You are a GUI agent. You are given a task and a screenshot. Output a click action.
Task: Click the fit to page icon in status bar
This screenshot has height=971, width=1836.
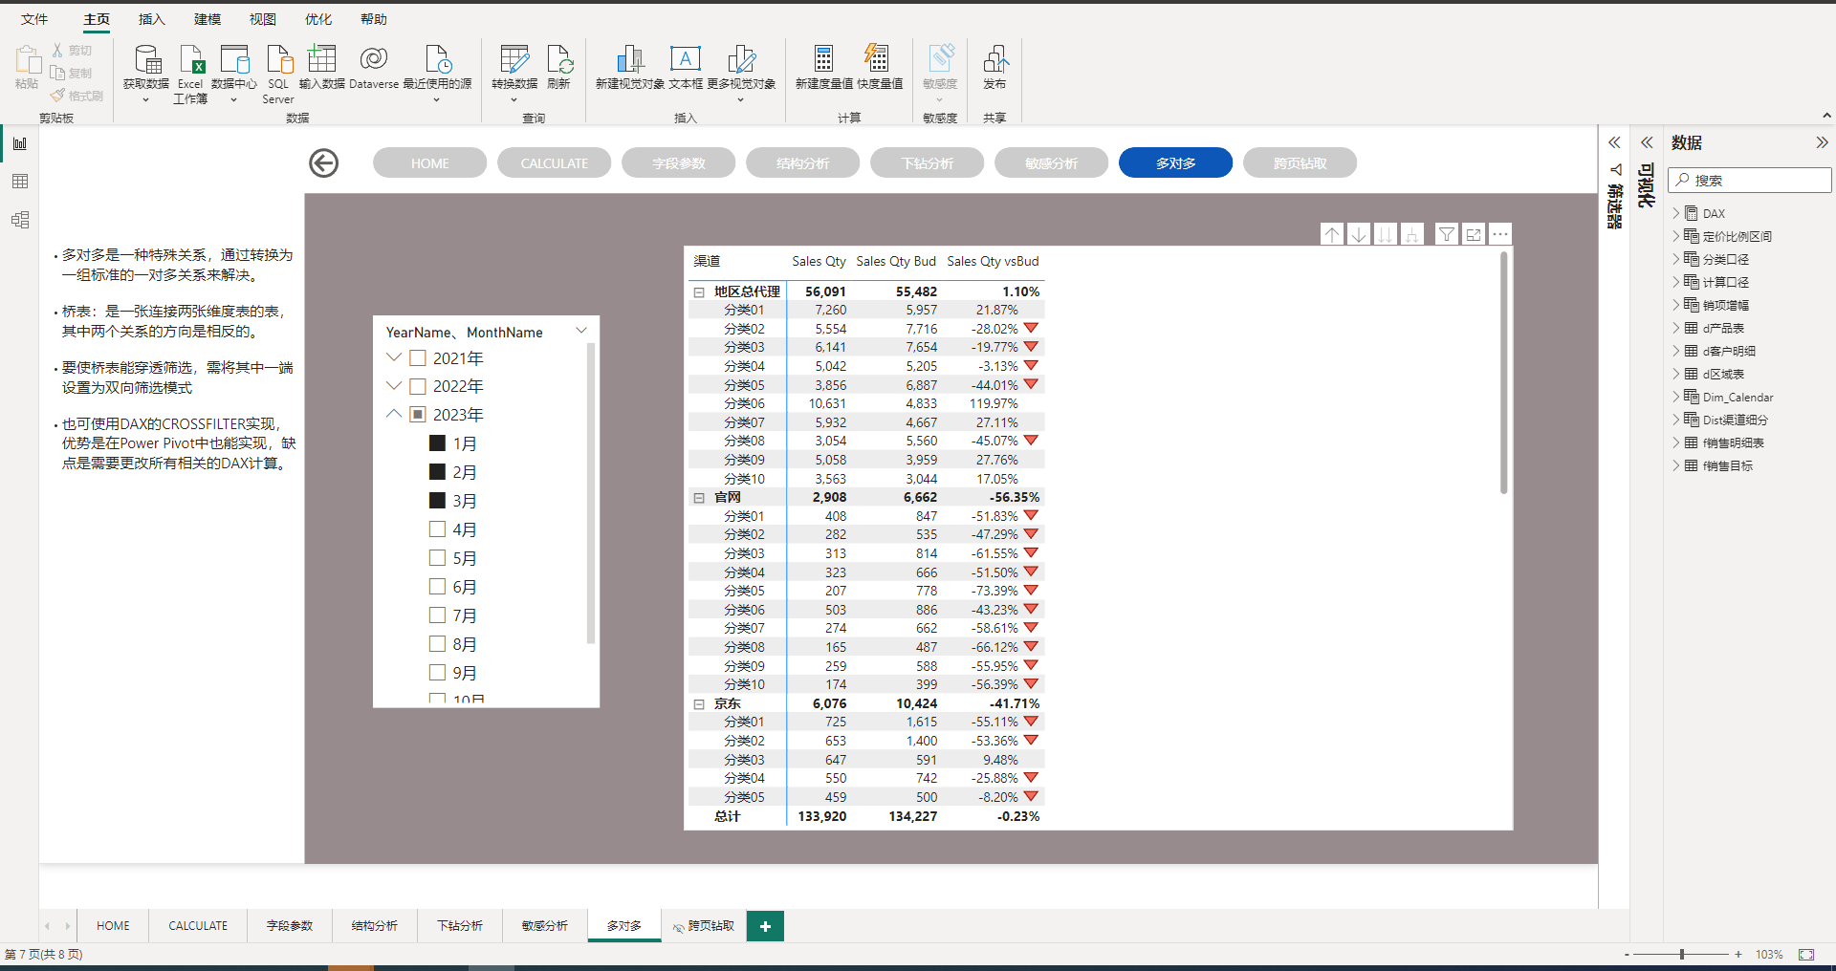[1806, 955]
